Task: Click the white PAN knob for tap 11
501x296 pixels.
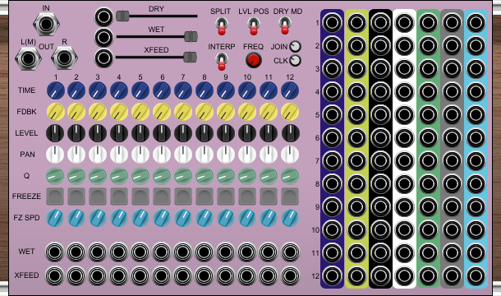Action: pos(269,155)
